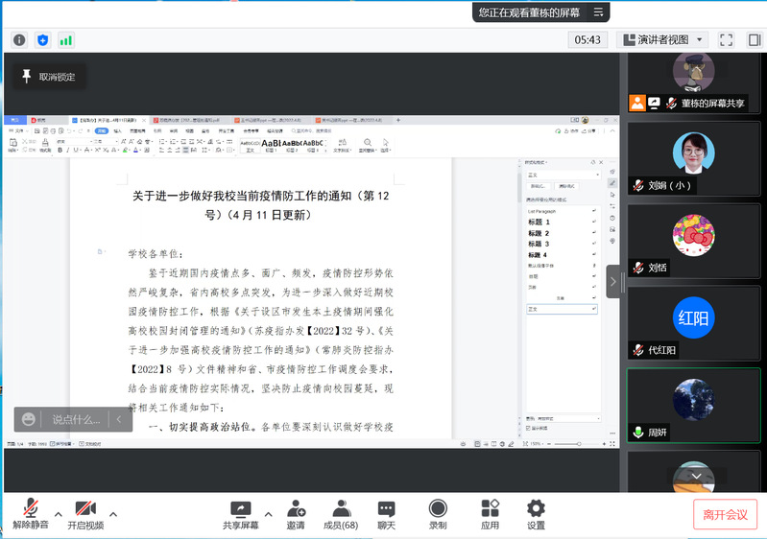The image size is (767, 539).
Task: Collapse the participant video sidebar
Action: [x=613, y=281]
